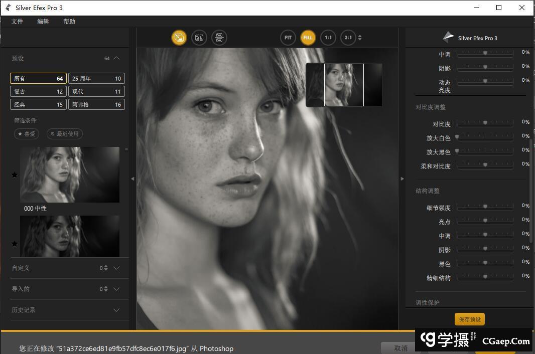
Task: Collapse the left panel with arrow handle
Action: [x=132, y=179]
